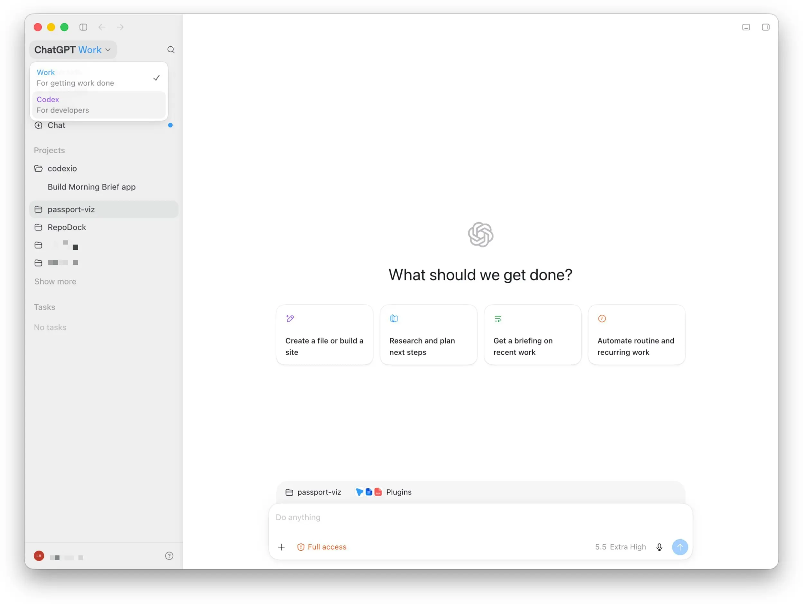The height and width of the screenshot is (604, 803).
Task: Show more projects
Action: pyautogui.click(x=55, y=282)
